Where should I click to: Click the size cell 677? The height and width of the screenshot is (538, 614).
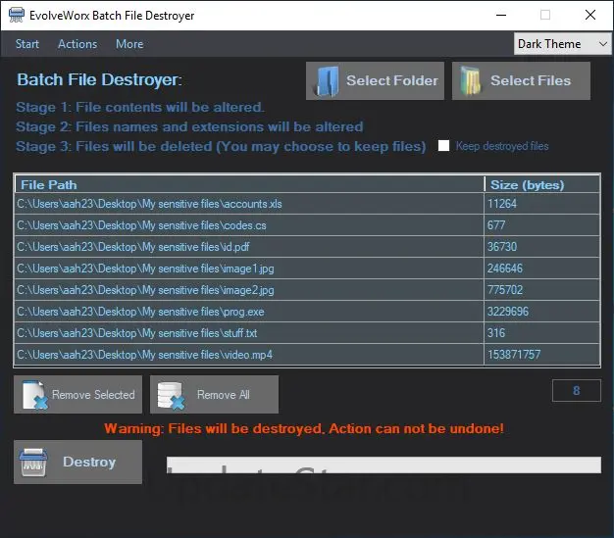point(542,225)
